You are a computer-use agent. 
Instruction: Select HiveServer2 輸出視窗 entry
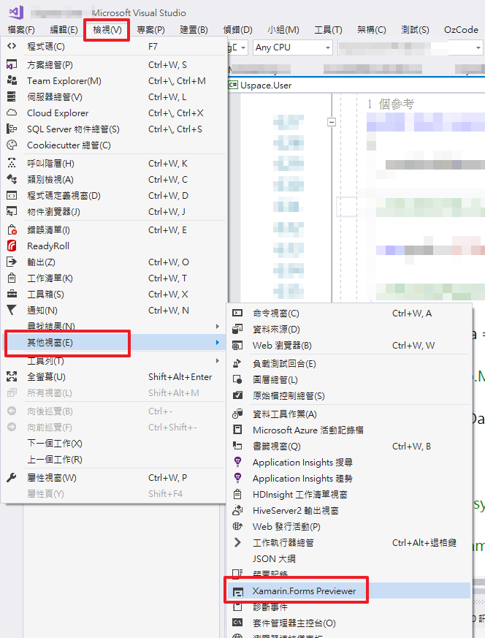click(x=349, y=510)
